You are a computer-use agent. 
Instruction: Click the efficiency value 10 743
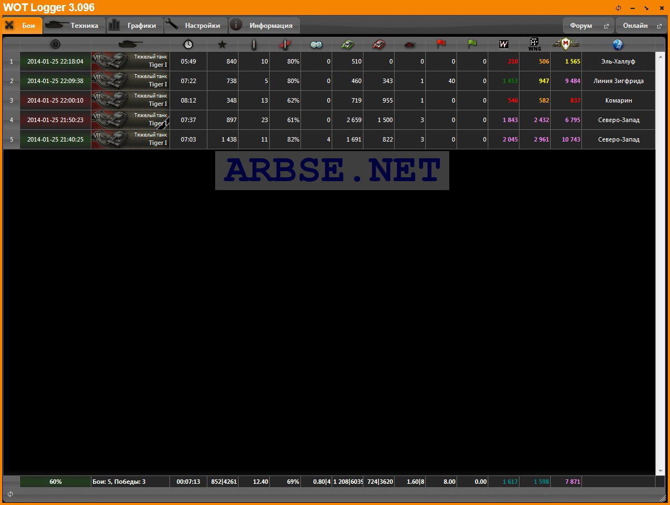coord(571,139)
